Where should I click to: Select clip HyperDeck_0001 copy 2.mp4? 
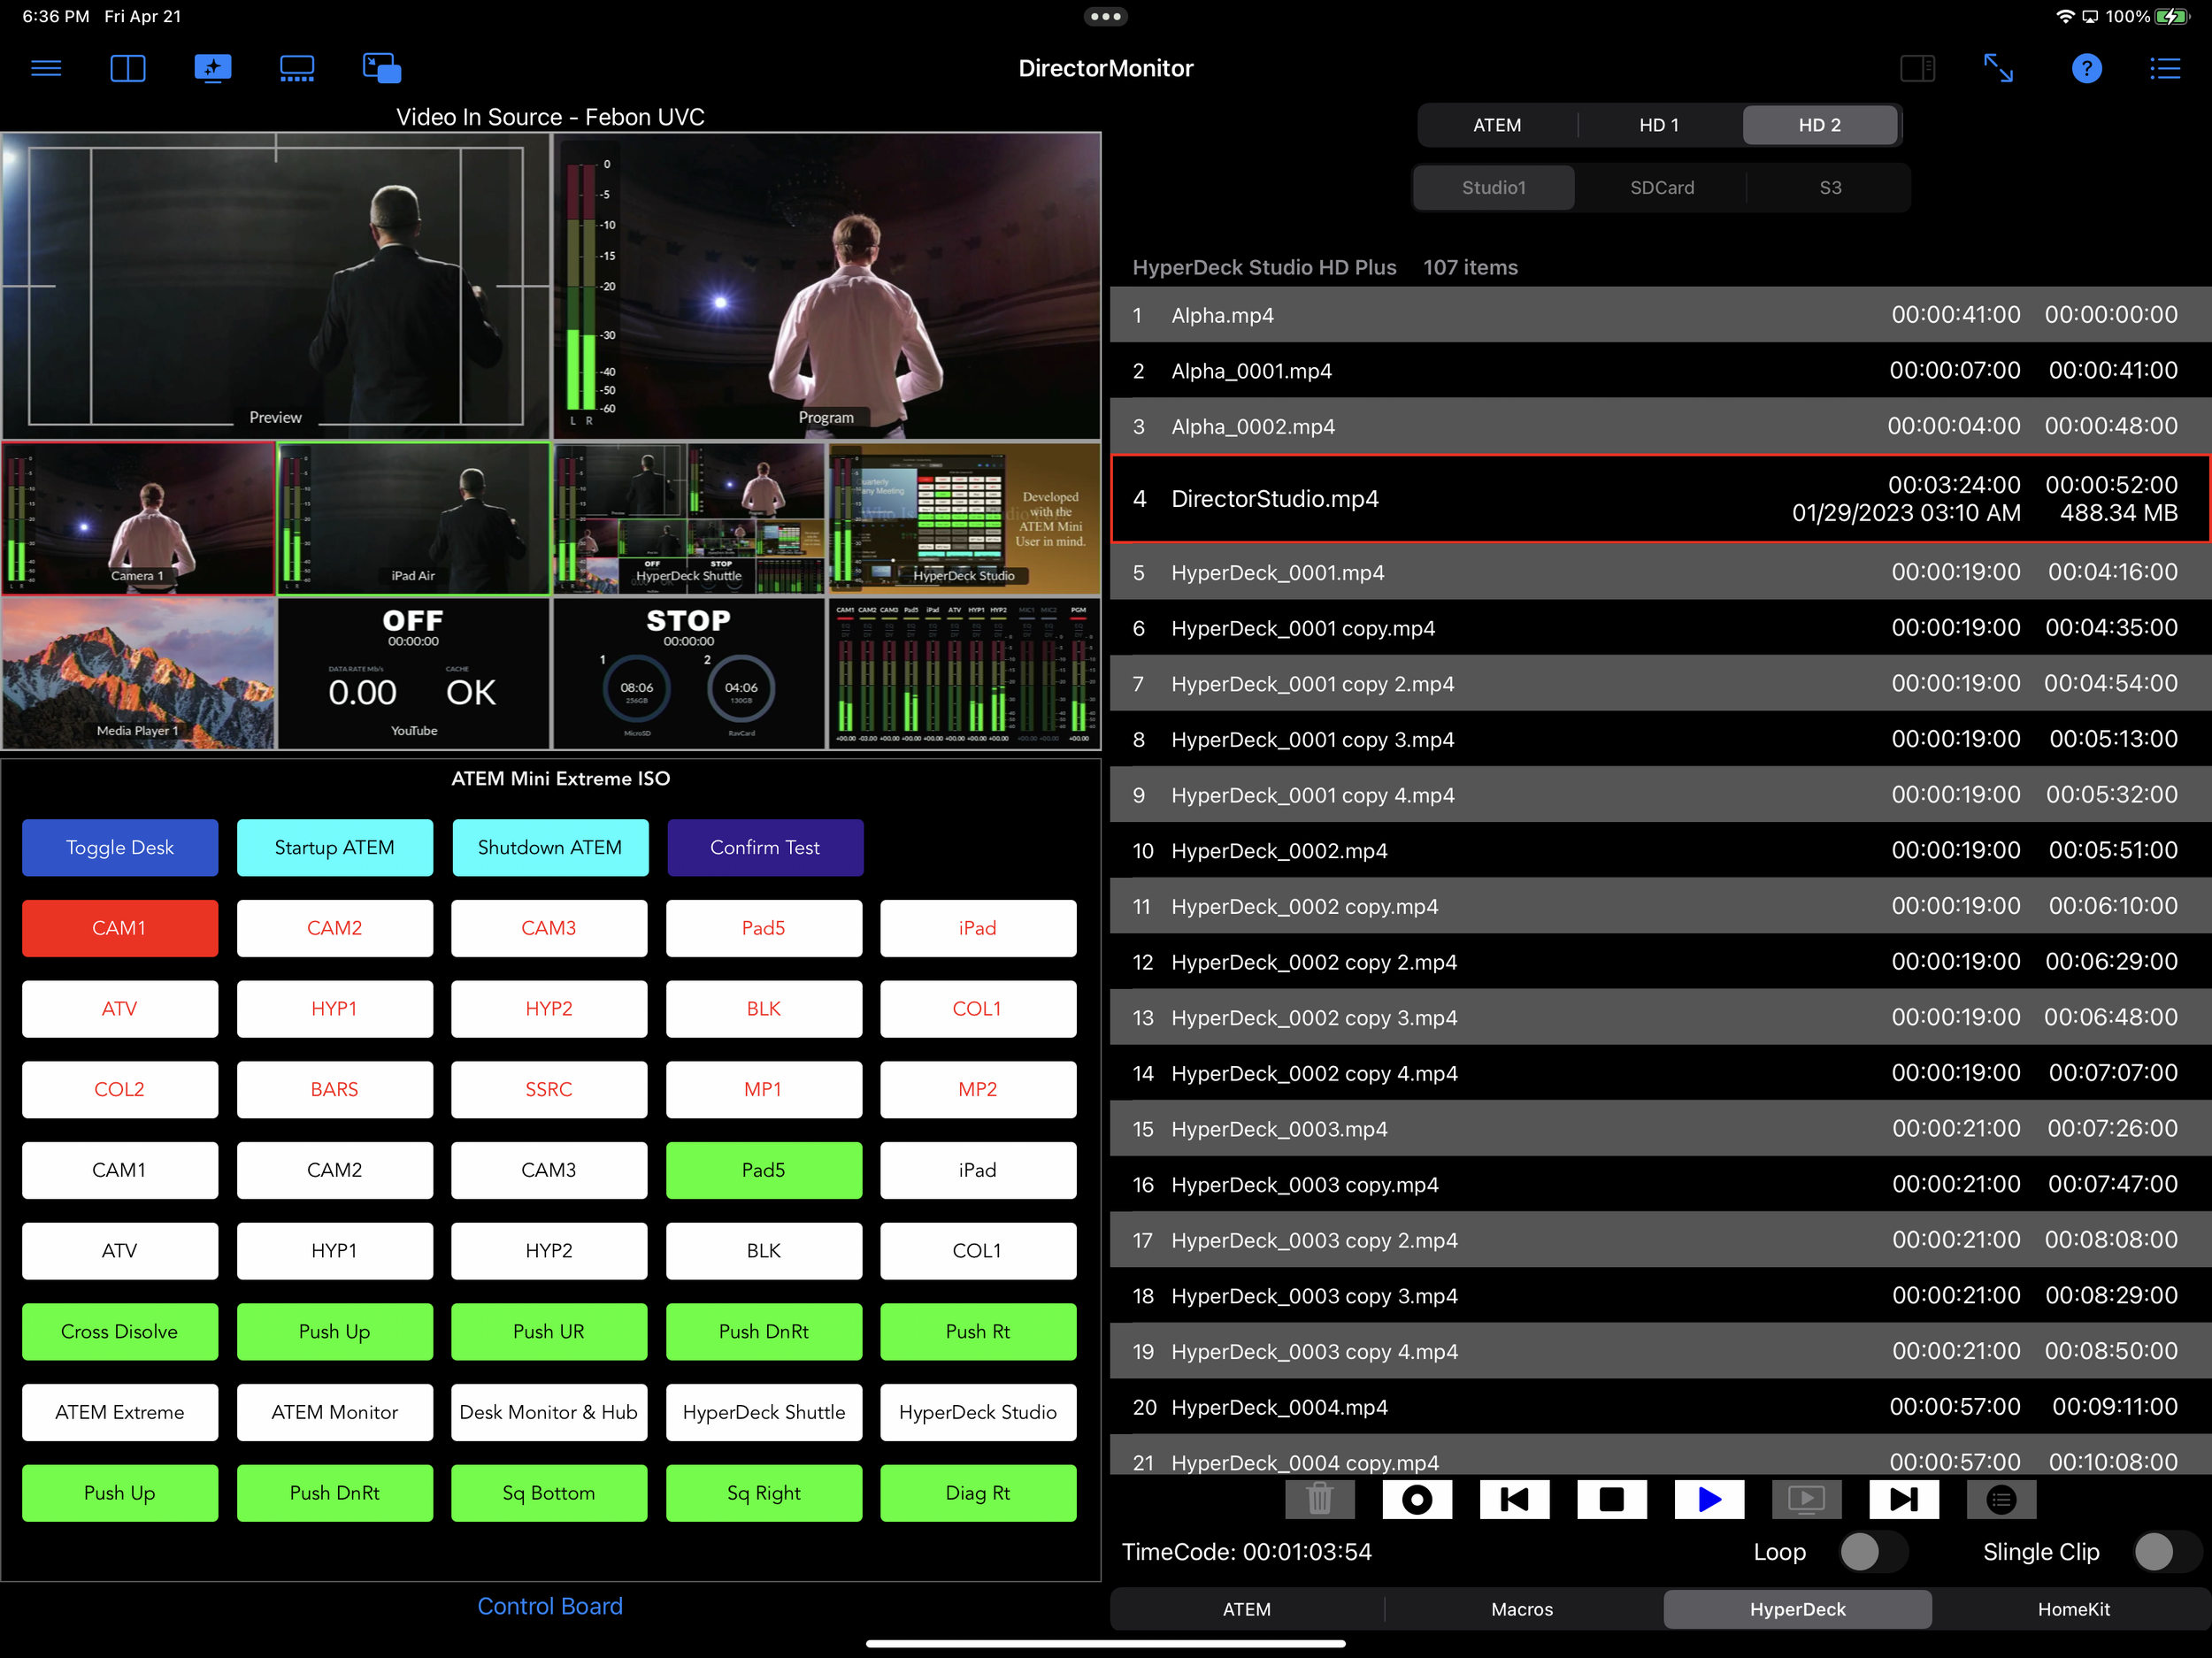pos(1660,684)
